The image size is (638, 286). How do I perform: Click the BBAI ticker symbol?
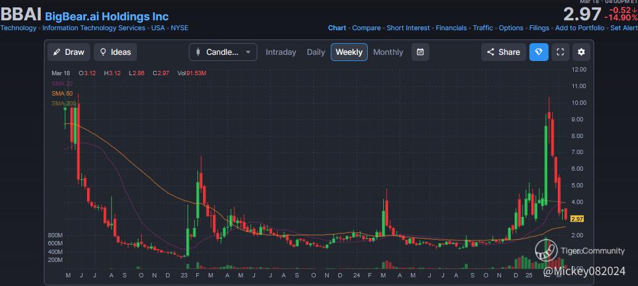[21, 15]
